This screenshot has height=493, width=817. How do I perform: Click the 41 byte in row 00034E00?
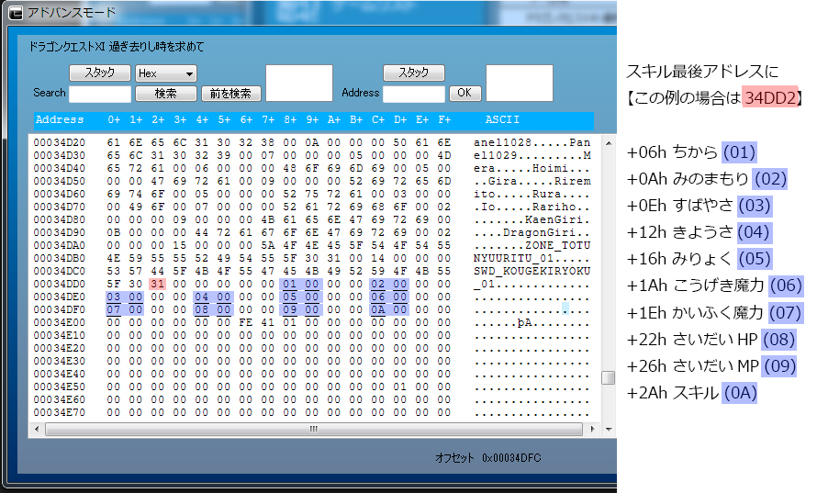pyautogui.click(x=268, y=322)
